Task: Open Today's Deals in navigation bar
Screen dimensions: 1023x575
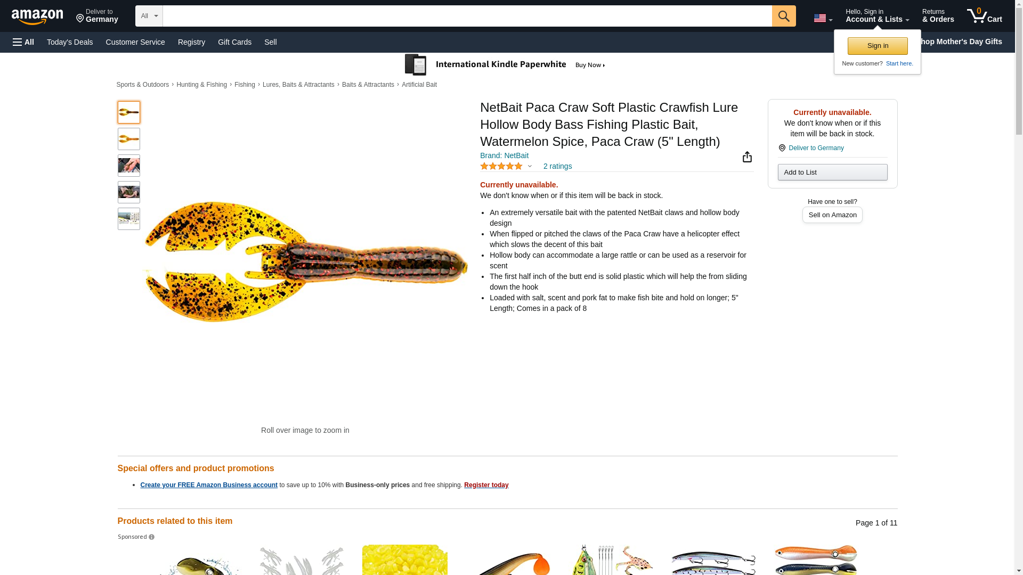Action: click(x=70, y=42)
